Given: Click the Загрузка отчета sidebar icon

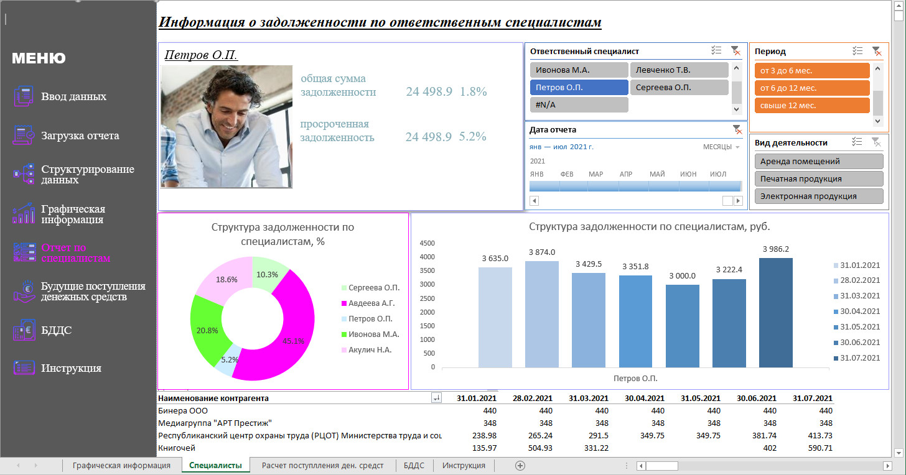Looking at the screenshot, I should tap(24, 135).
